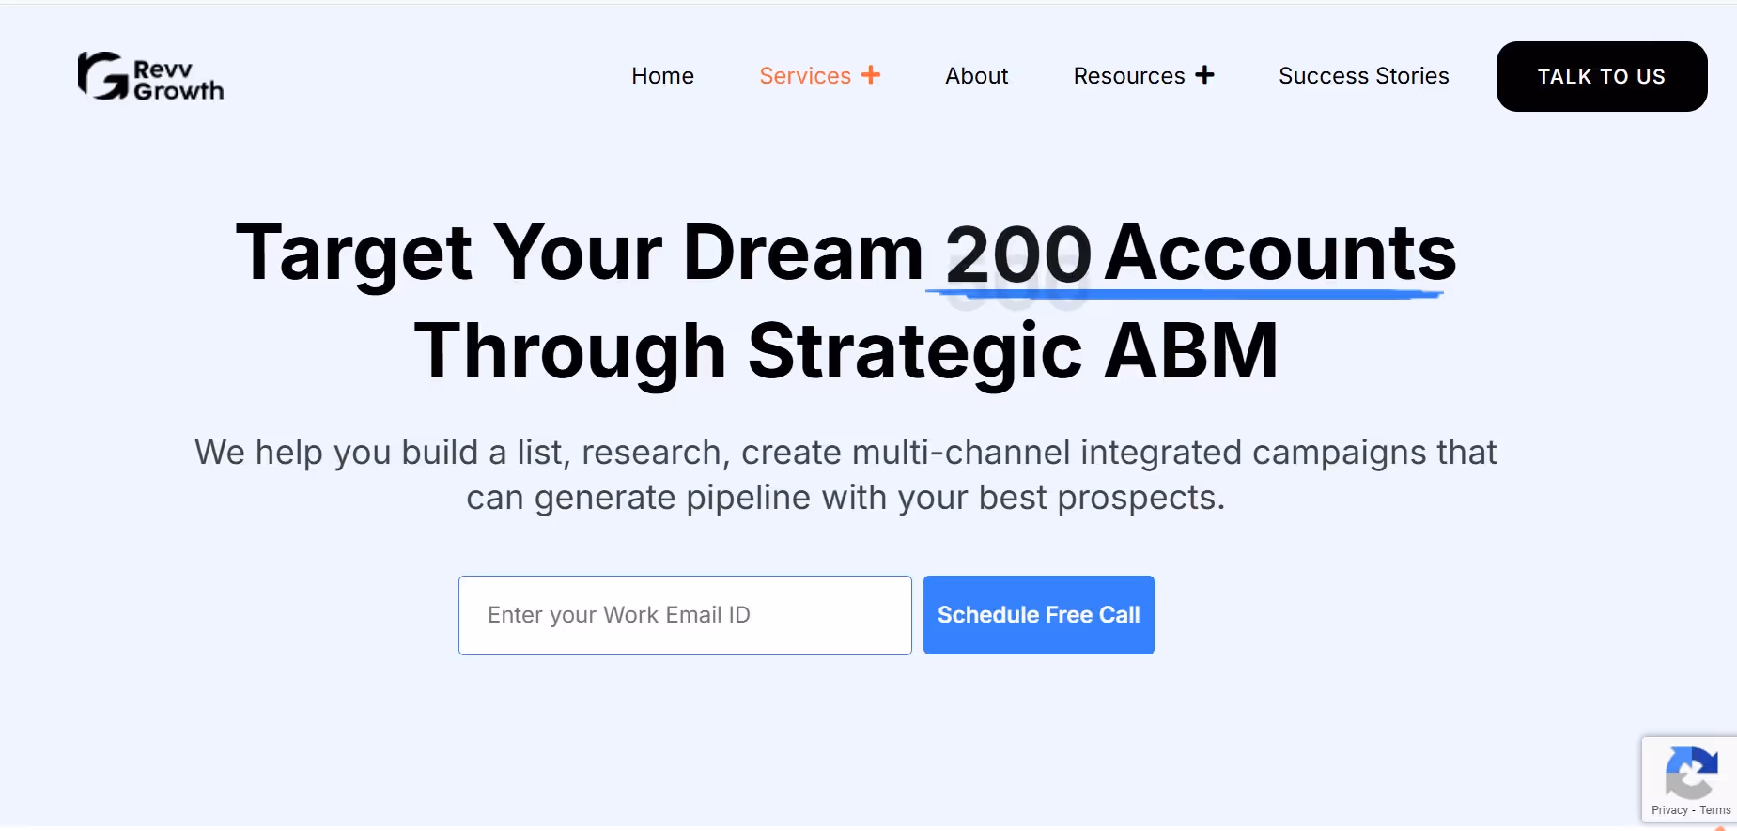Click the Work Email input field
The image size is (1737, 831).
coord(683,614)
